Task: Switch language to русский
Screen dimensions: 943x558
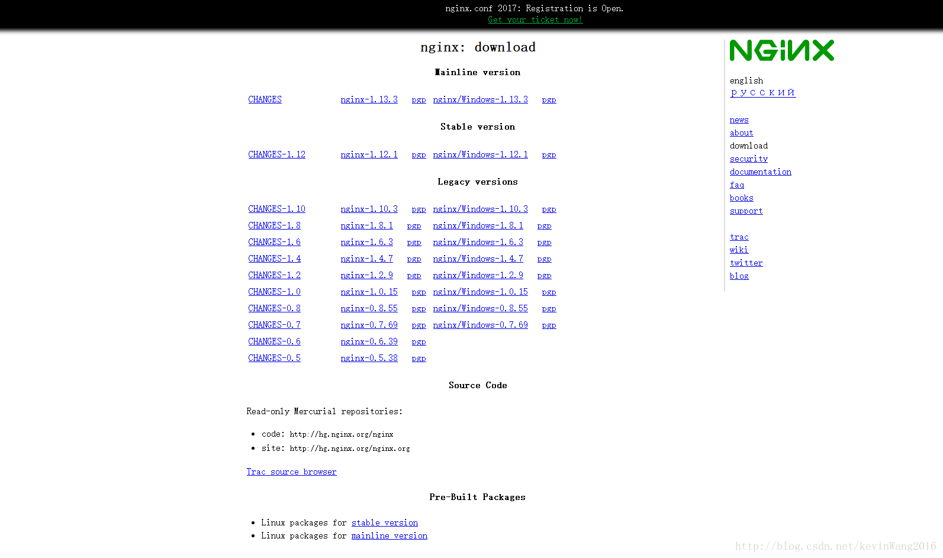Action: tap(762, 92)
